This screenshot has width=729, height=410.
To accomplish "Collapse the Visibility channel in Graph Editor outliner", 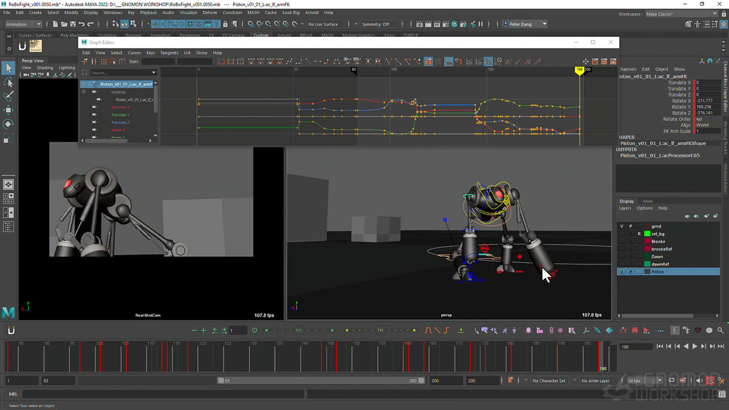I will tap(84, 92).
